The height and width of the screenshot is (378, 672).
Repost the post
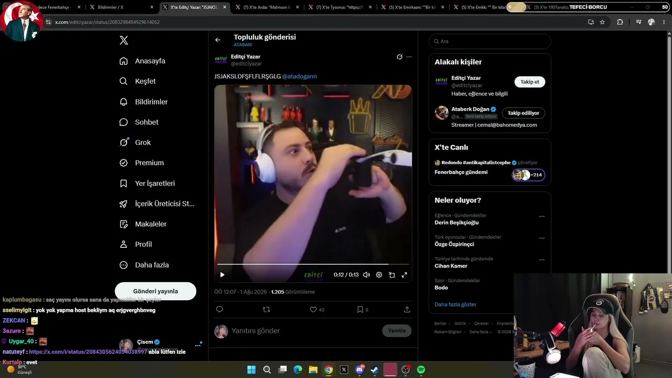coord(266,310)
